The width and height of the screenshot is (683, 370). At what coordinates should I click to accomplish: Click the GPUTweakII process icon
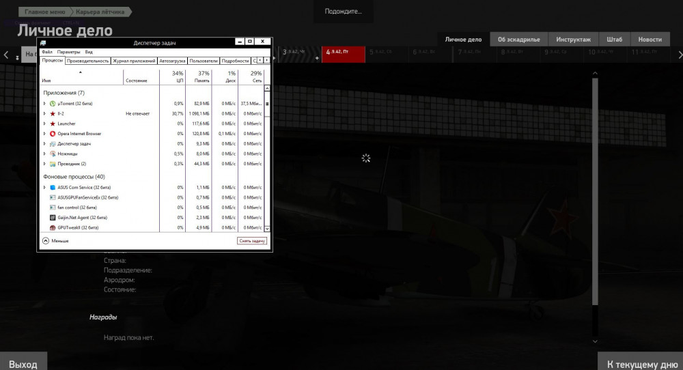[53, 227]
